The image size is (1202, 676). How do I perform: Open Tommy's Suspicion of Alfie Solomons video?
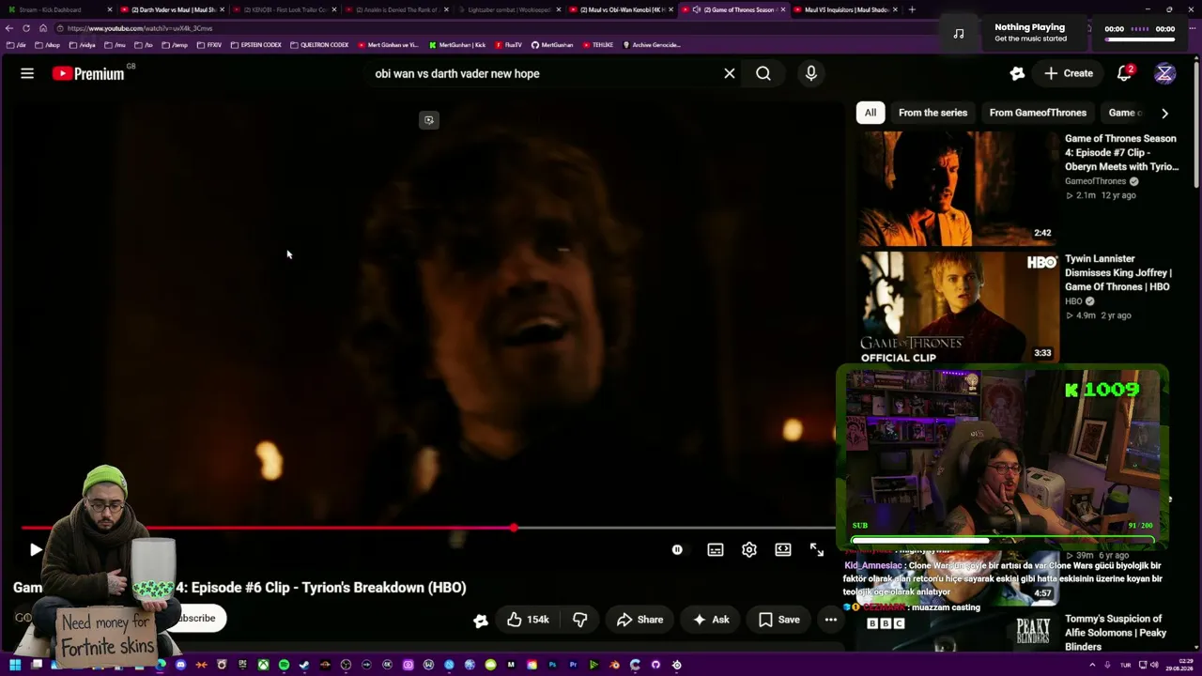[1116, 633]
